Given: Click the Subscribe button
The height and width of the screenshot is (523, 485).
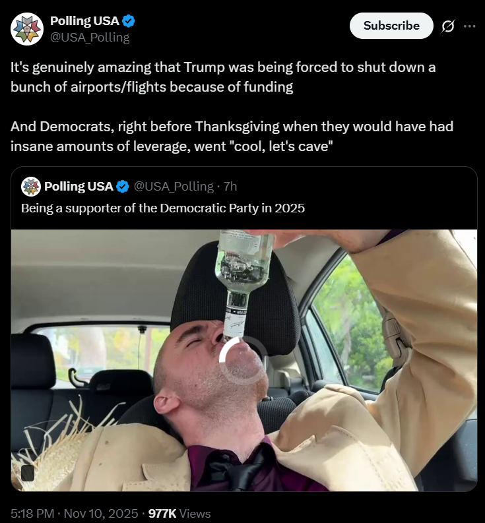Looking at the screenshot, I should click(x=391, y=26).
